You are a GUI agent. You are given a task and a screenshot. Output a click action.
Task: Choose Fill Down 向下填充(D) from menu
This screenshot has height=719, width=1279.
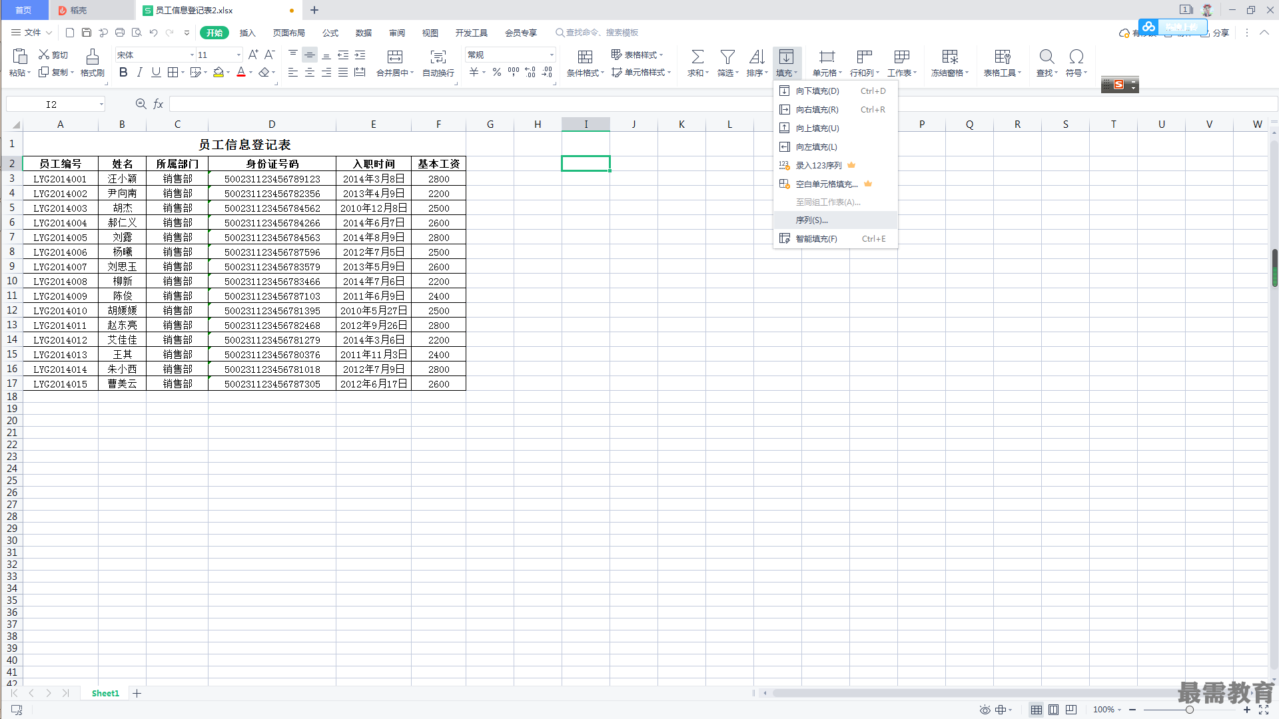click(835, 91)
